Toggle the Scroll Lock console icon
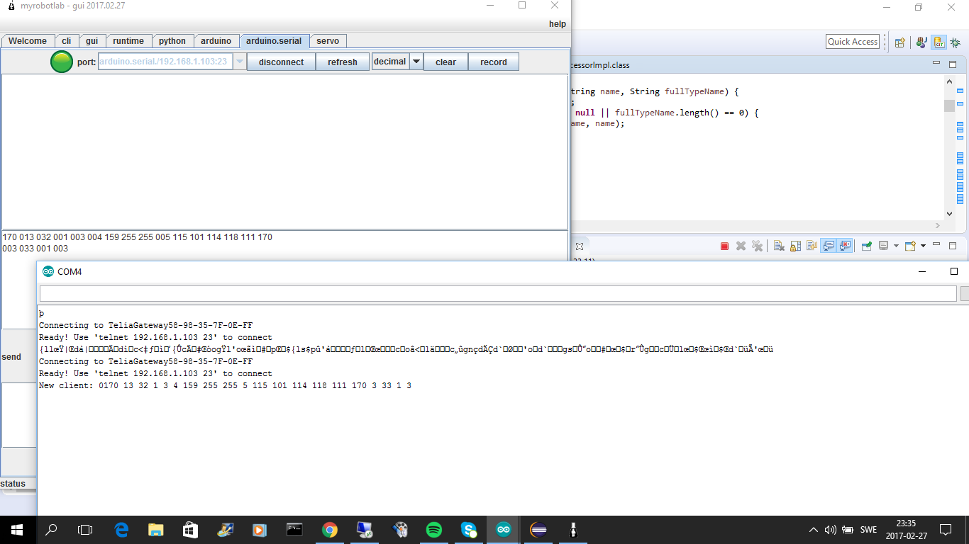969x544 pixels. [x=795, y=246]
